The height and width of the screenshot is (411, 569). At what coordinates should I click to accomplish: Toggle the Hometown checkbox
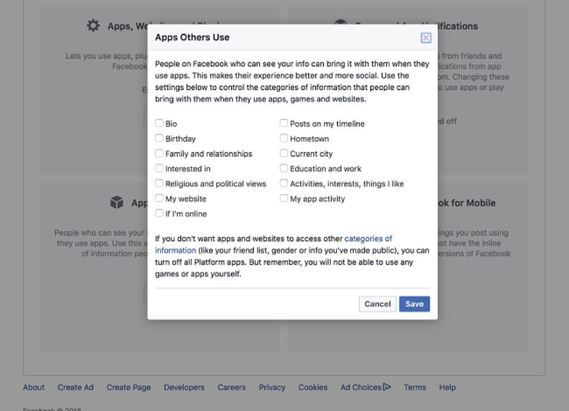(284, 139)
